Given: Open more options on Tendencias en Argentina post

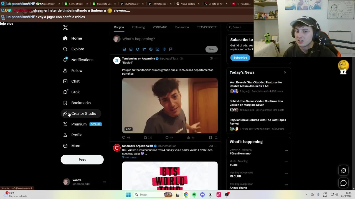Looking at the screenshot, I should (x=216, y=59).
